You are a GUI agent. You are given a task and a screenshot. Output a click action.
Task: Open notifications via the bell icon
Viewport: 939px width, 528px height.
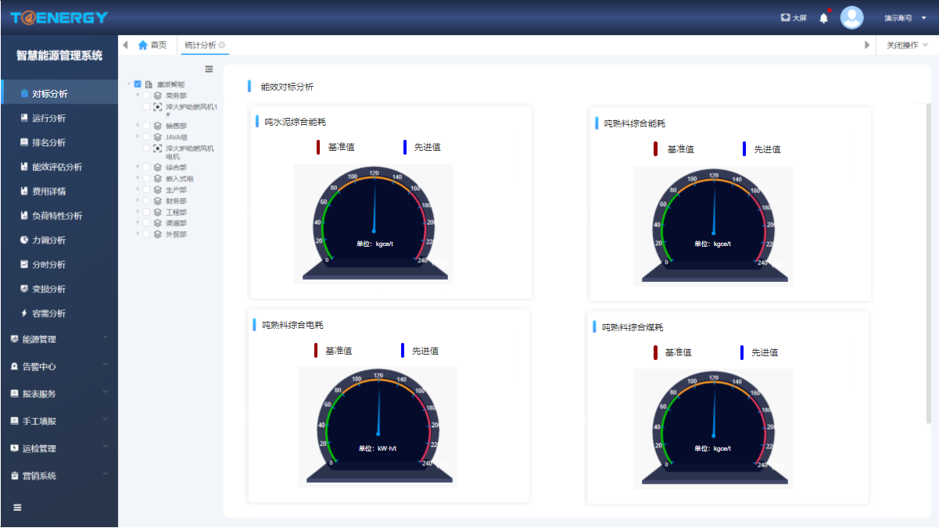point(823,18)
